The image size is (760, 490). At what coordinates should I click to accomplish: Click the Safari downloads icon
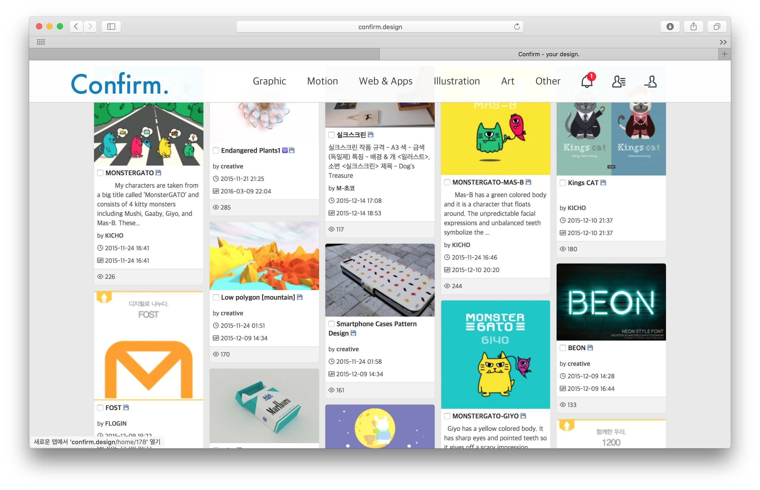click(x=670, y=27)
